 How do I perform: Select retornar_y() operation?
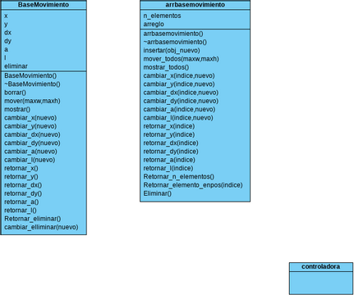[x=21, y=177]
